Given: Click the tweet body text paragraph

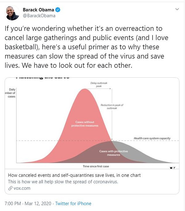Looking at the screenshot, I should (86, 47).
